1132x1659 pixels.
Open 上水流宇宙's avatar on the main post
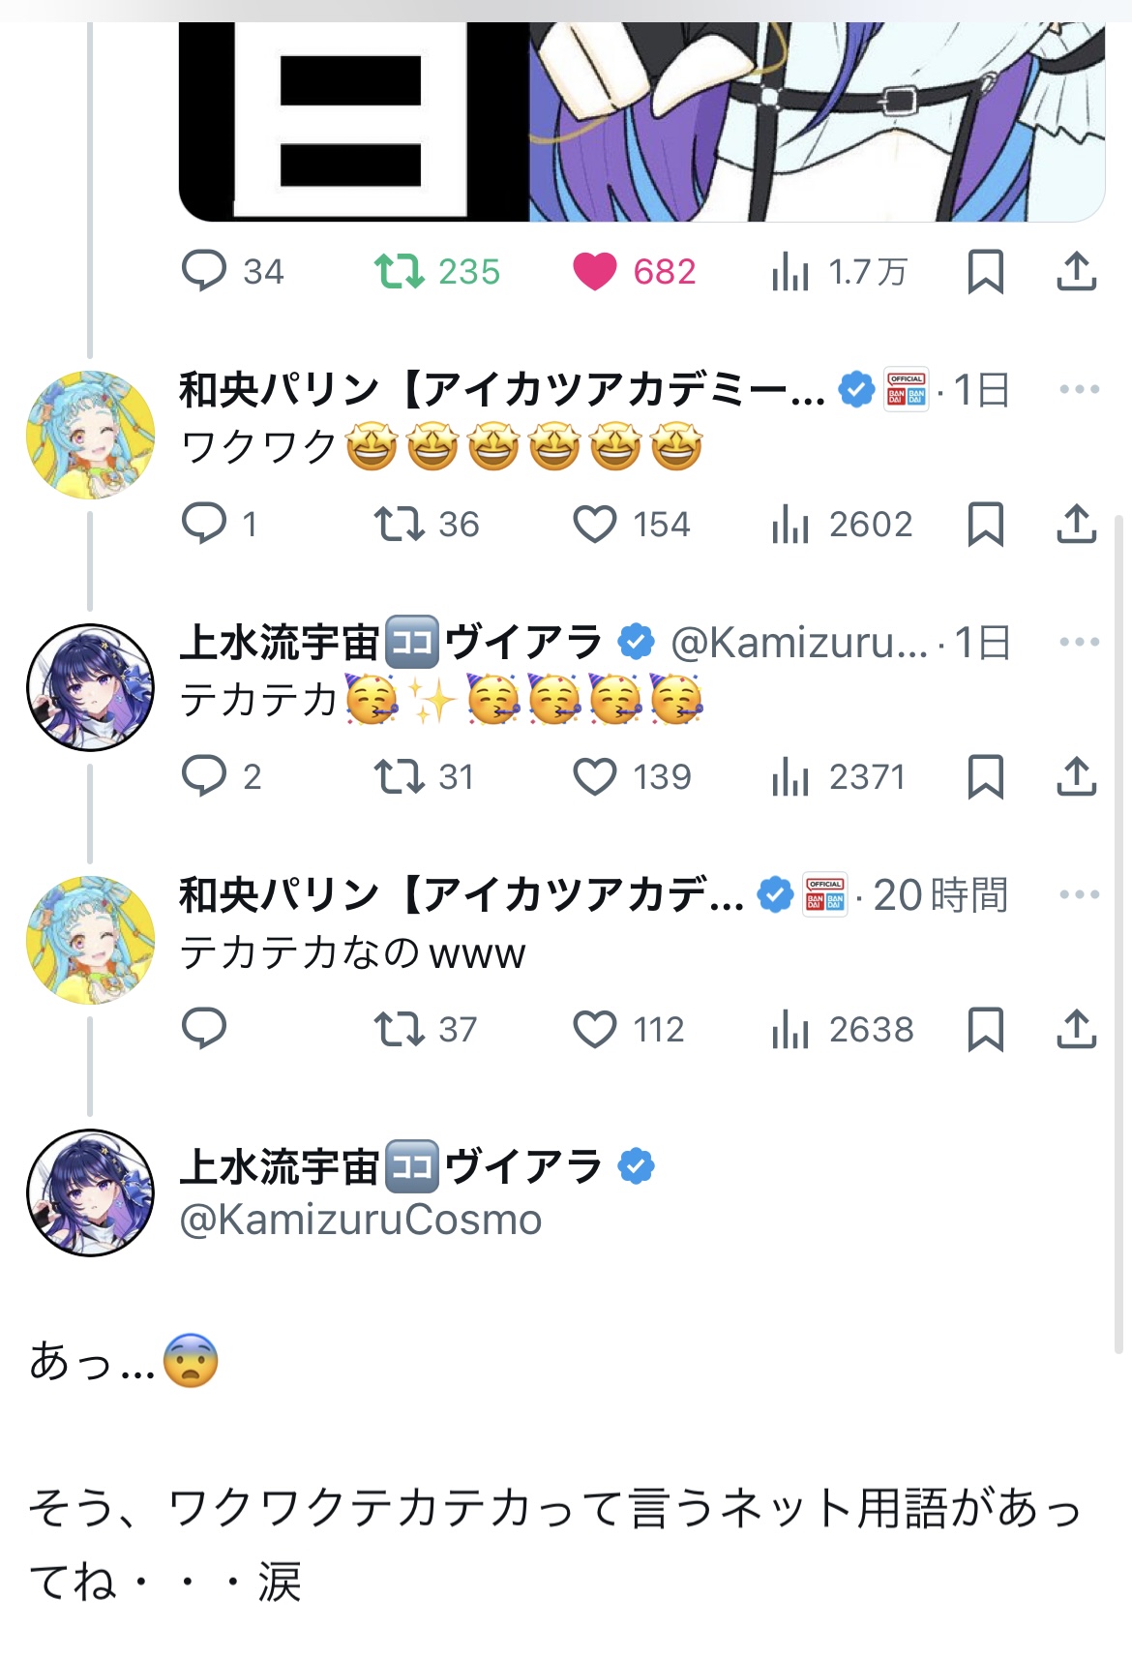[91, 1193]
